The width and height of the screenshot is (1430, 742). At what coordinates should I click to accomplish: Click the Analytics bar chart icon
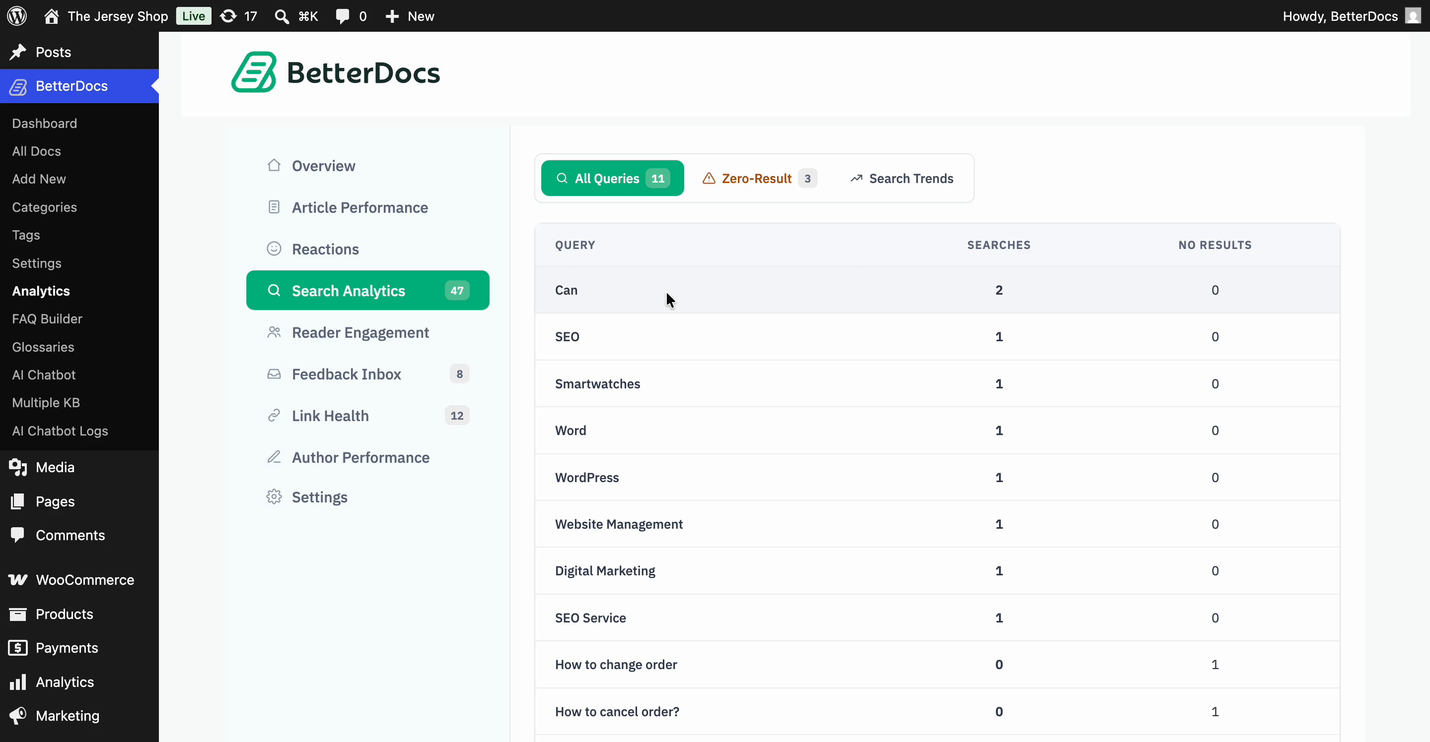(18, 681)
